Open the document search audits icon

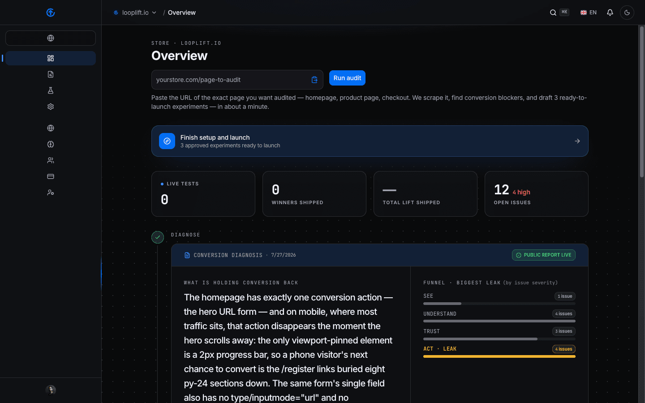point(51,74)
